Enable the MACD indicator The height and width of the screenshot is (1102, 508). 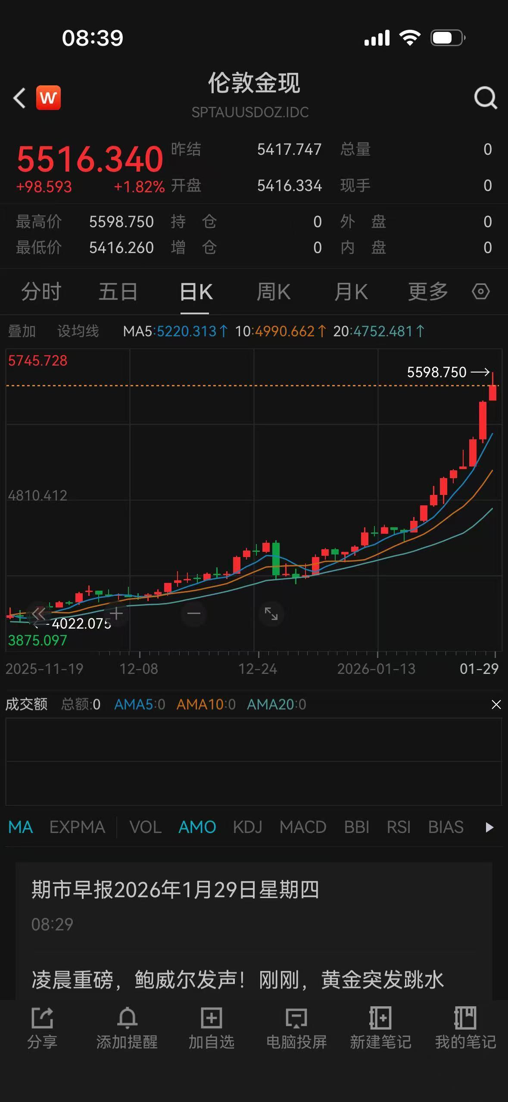pyautogui.click(x=302, y=827)
